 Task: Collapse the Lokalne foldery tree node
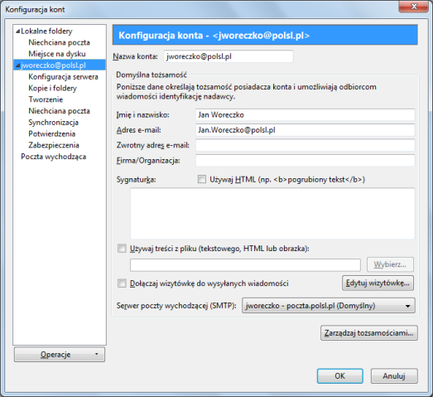coord(17,31)
